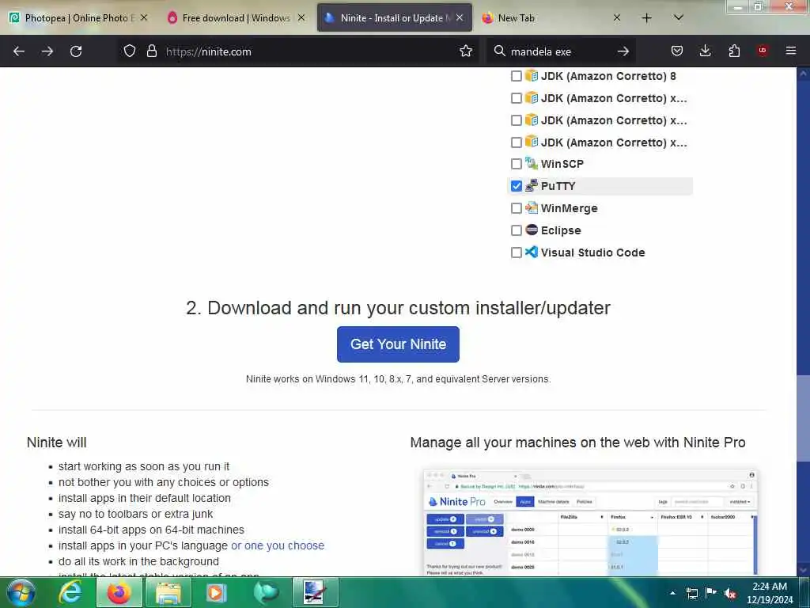Check the JDK (Amazon Corretto) 8 checkbox
Viewport: 810px width, 608px height.
(x=516, y=76)
